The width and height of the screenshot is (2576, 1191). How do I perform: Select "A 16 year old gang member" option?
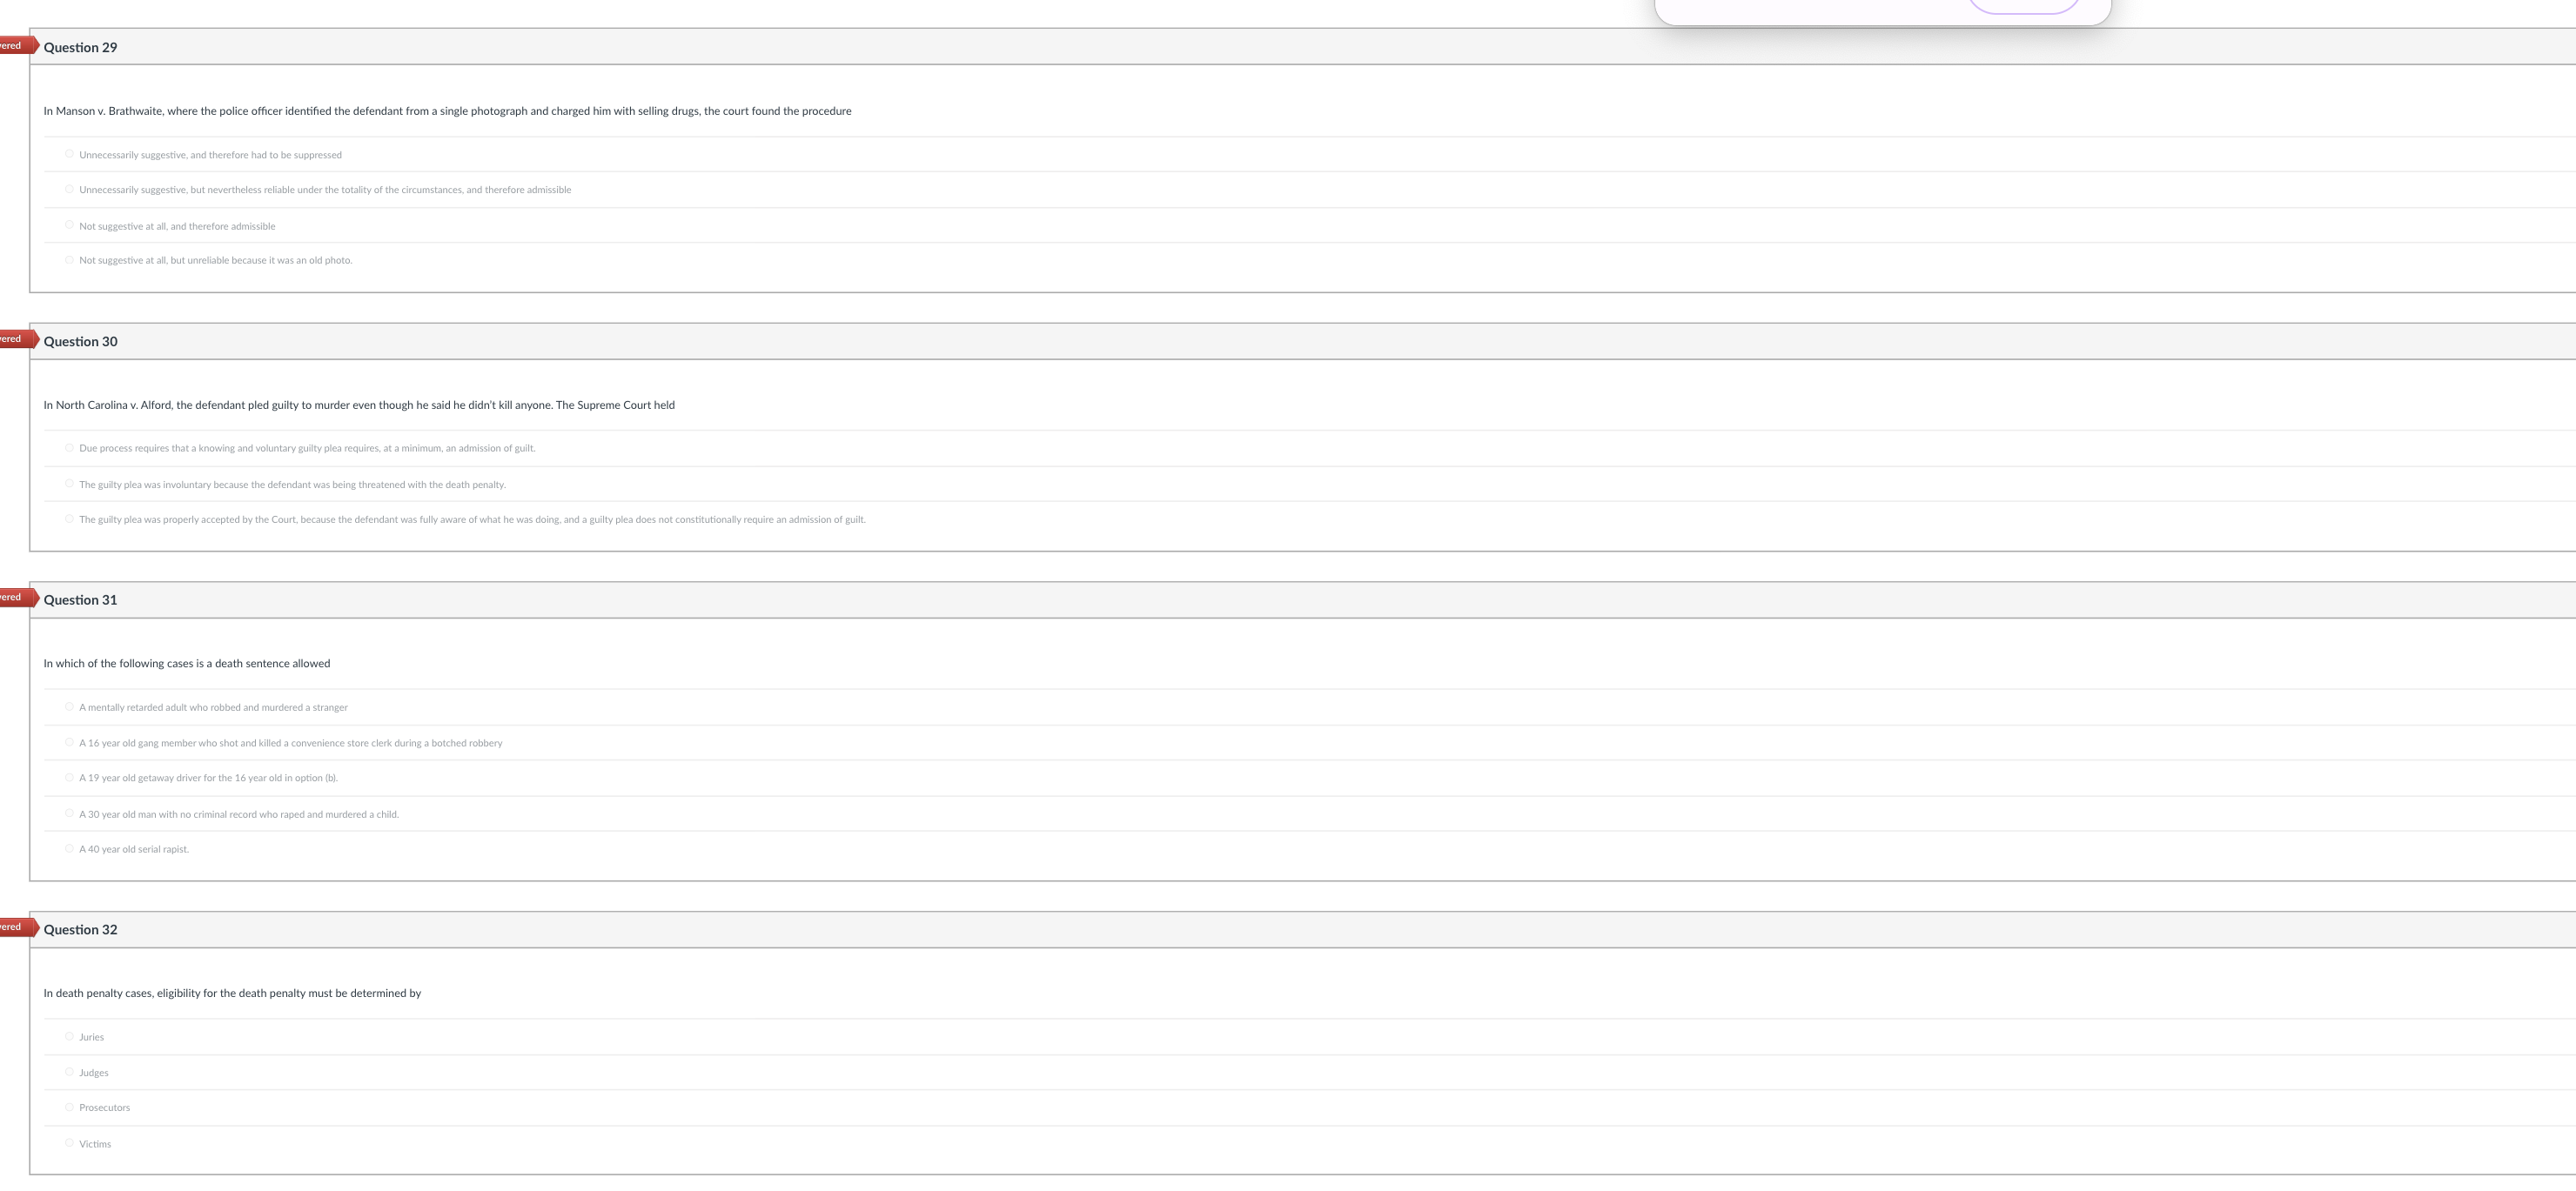[69, 741]
